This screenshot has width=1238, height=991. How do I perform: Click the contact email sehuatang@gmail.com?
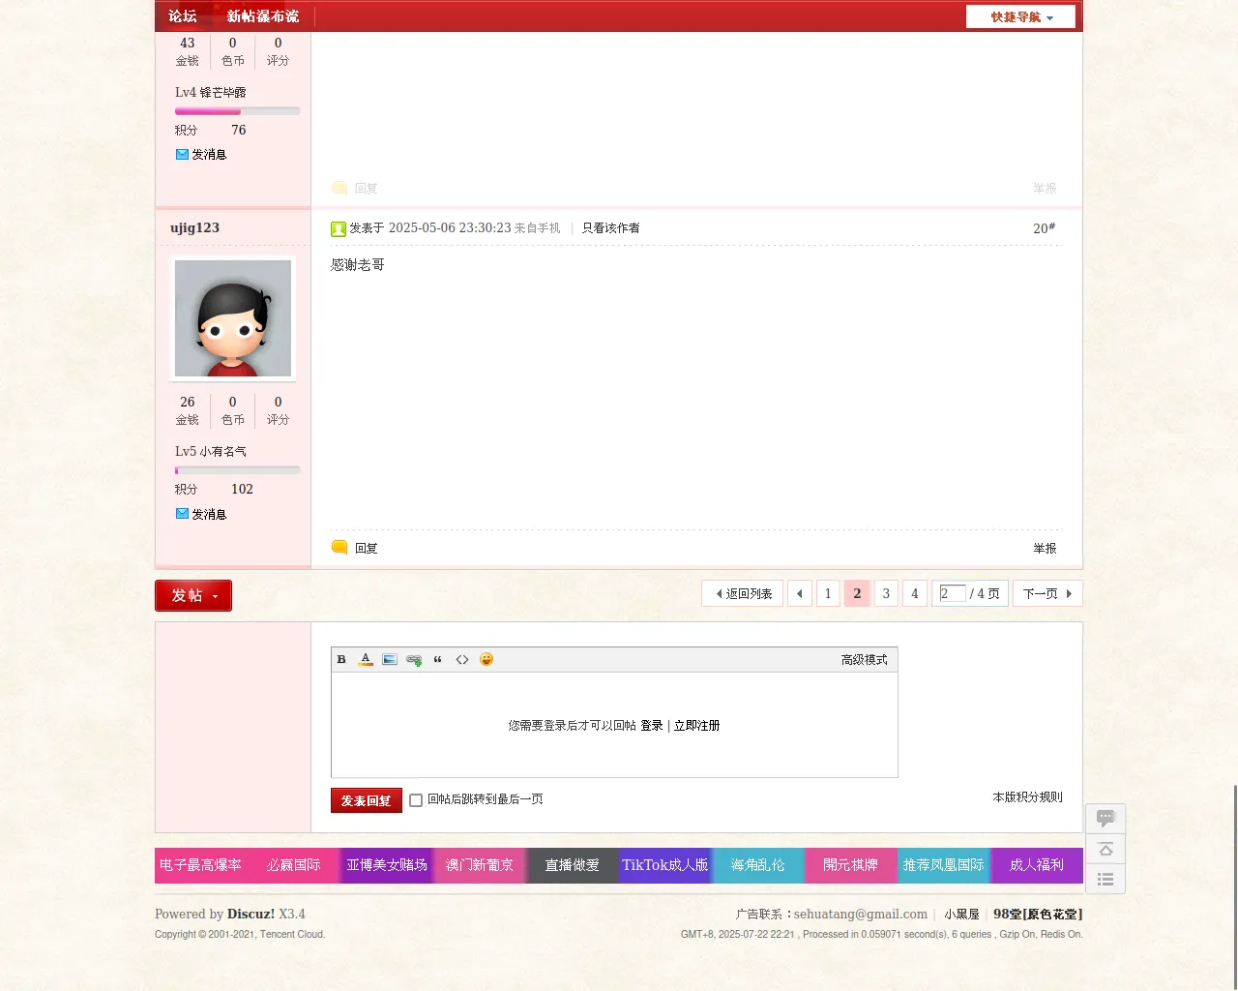(x=861, y=915)
